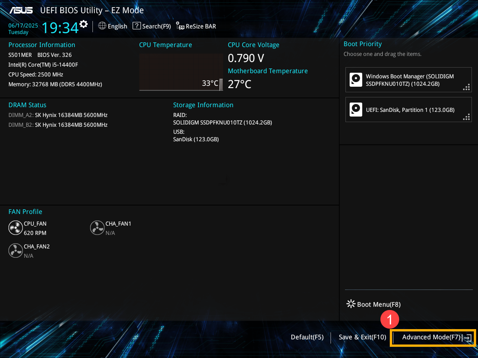Click the RAID: label
The width and height of the screenshot is (478, 358).
[x=180, y=115]
